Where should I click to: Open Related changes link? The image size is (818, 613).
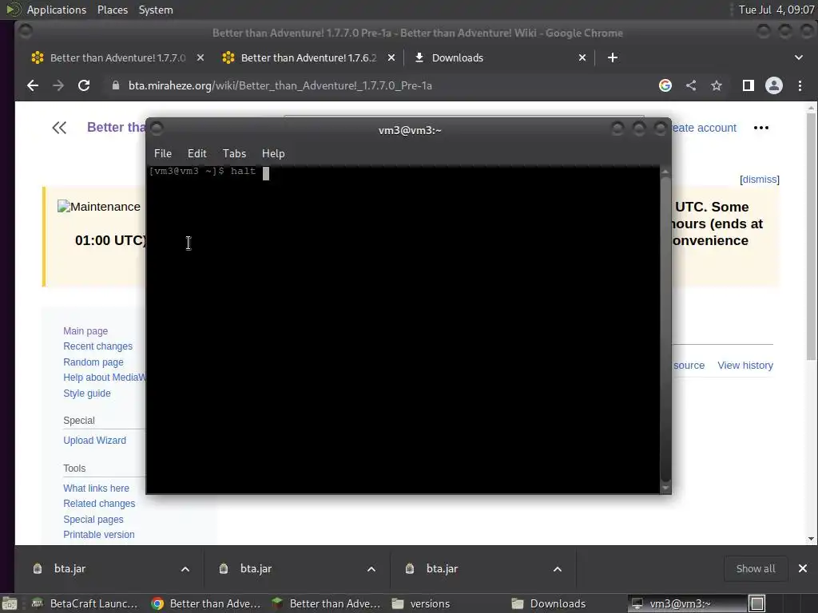coord(99,504)
